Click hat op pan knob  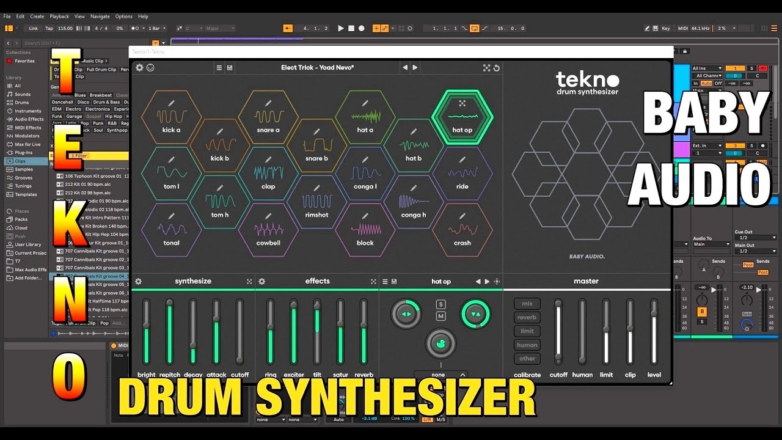(x=406, y=314)
